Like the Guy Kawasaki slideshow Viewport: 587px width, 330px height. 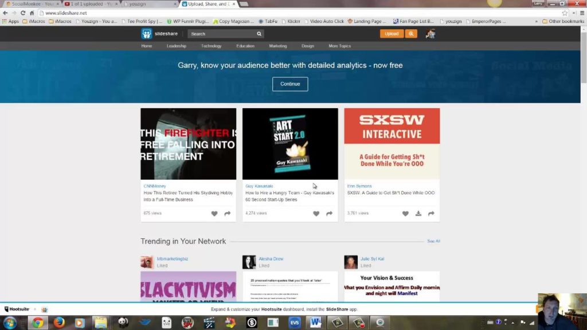pos(316,213)
